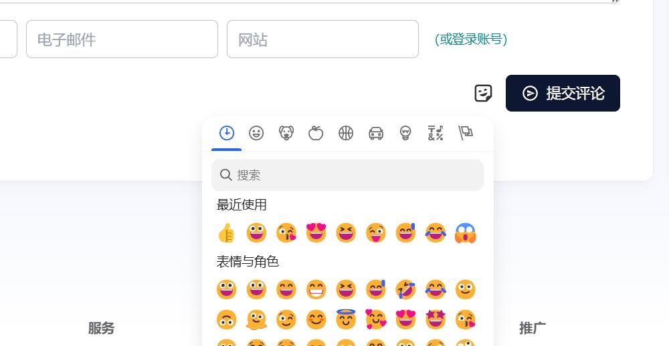Open the emoji sticker picker icon

(x=484, y=93)
